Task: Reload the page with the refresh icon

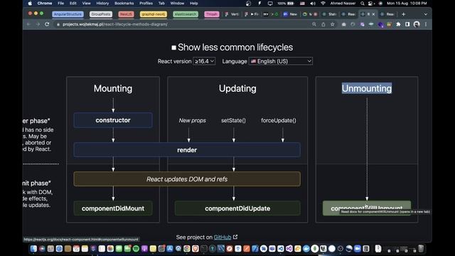Action: click(47, 24)
